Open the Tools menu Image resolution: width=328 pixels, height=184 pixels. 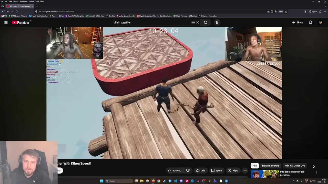tap(37, 2)
